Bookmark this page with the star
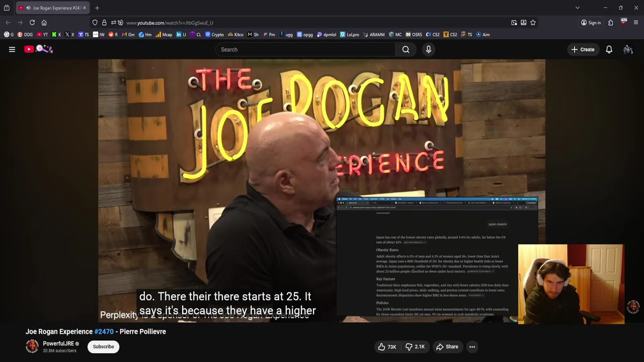Screen dimensions: 644x362 (533, 23)
